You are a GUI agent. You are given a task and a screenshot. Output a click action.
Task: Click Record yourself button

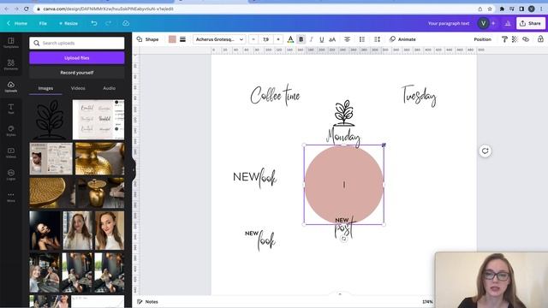click(77, 73)
